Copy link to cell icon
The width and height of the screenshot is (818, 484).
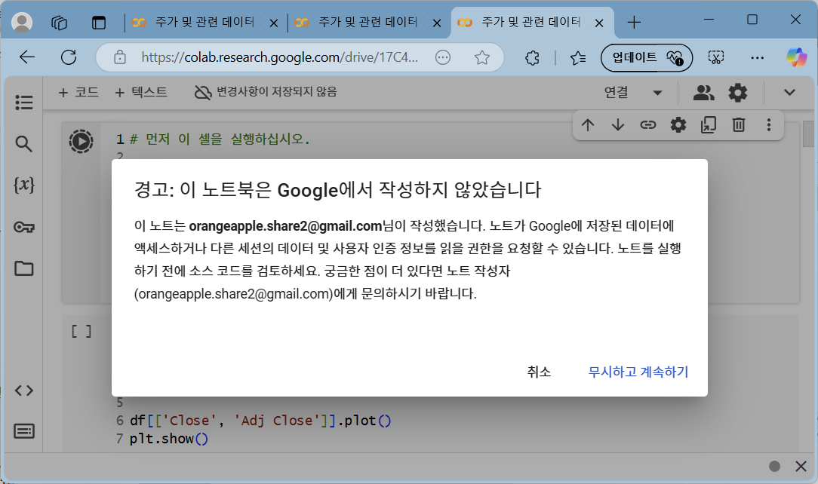(x=648, y=125)
